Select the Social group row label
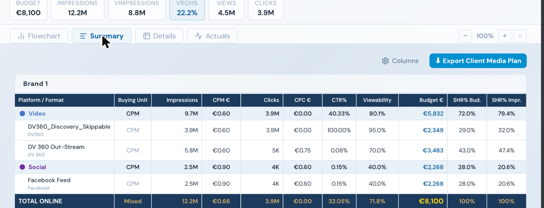The width and height of the screenshot is (544, 208). pyautogui.click(x=37, y=167)
